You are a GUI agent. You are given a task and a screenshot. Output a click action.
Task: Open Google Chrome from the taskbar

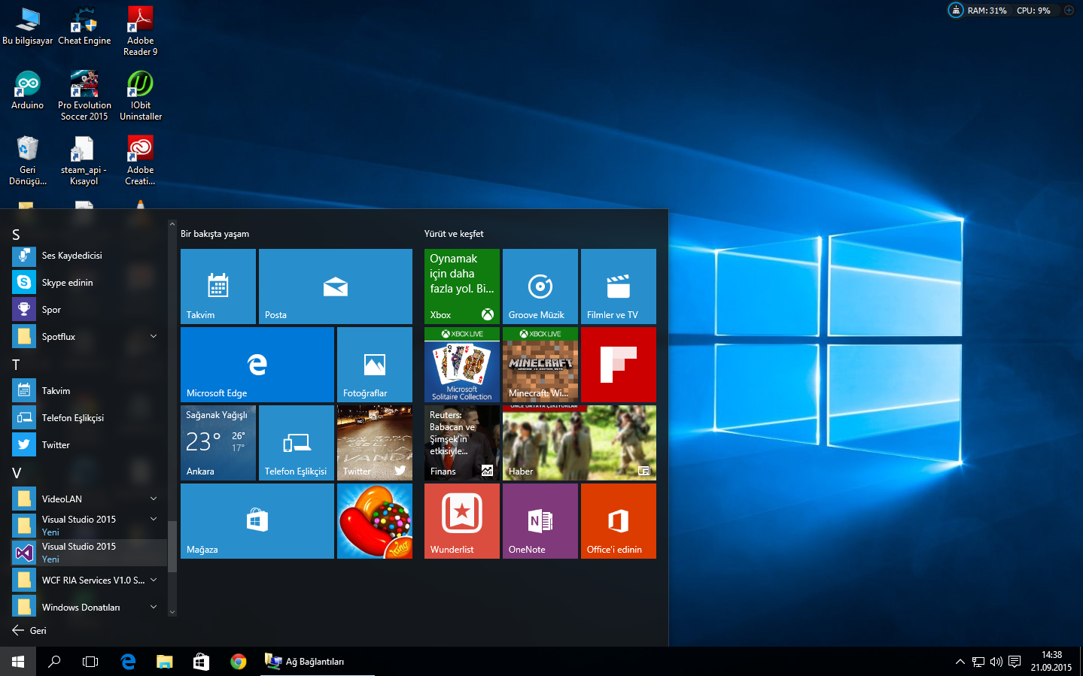coord(238,661)
